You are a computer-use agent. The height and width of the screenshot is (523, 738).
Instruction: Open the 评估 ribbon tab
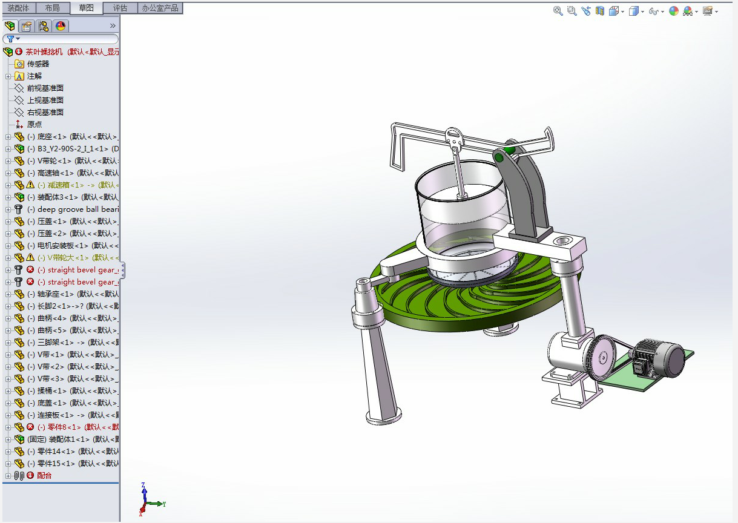pos(120,8)
